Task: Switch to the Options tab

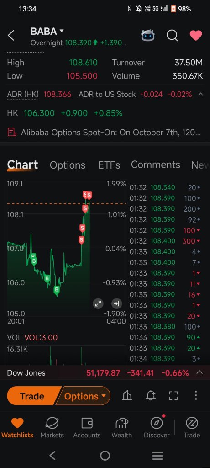Action: (x=68, y=165)
